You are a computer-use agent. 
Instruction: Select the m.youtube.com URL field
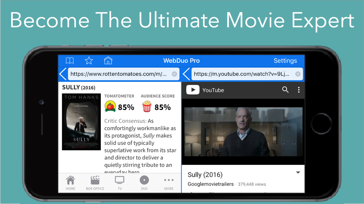pyautogui.click(x=247, y=74)
